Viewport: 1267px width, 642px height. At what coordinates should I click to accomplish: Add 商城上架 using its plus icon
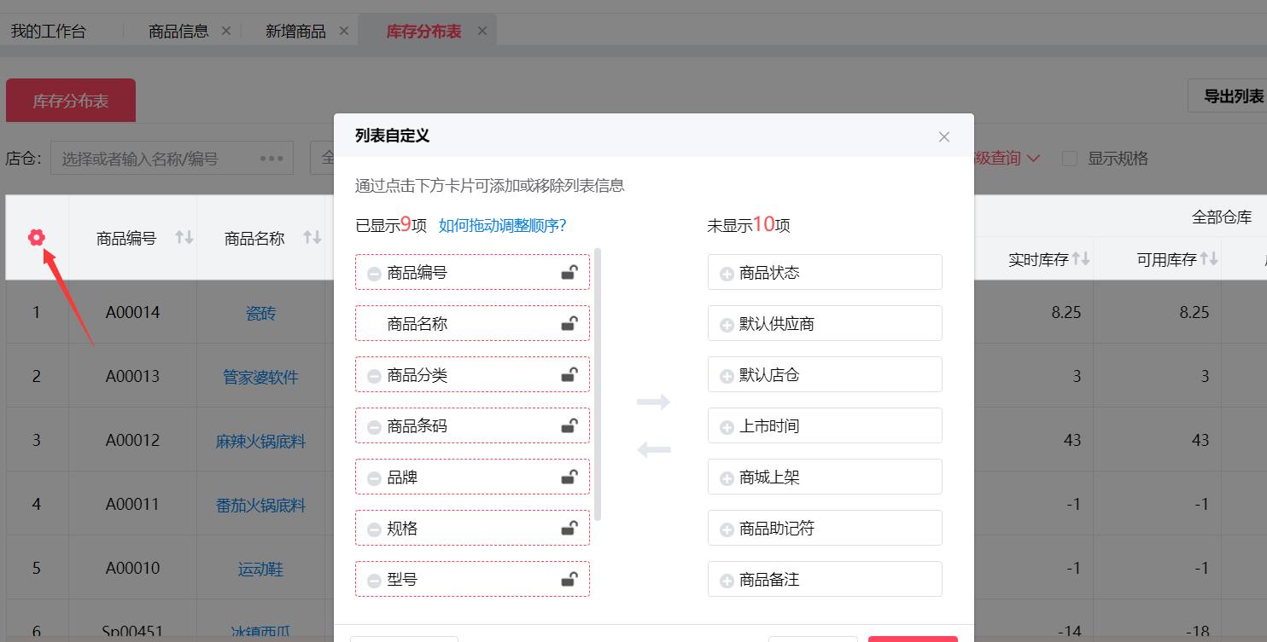tap(727, 478)
